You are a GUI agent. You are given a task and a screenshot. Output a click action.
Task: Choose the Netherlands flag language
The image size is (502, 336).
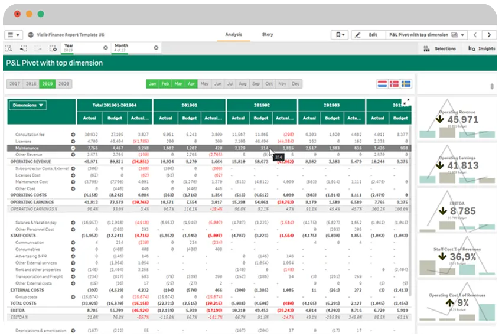point(383,84)
